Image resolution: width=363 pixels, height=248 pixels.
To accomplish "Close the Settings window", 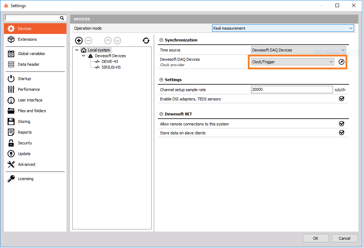I will tap(353, 5).
